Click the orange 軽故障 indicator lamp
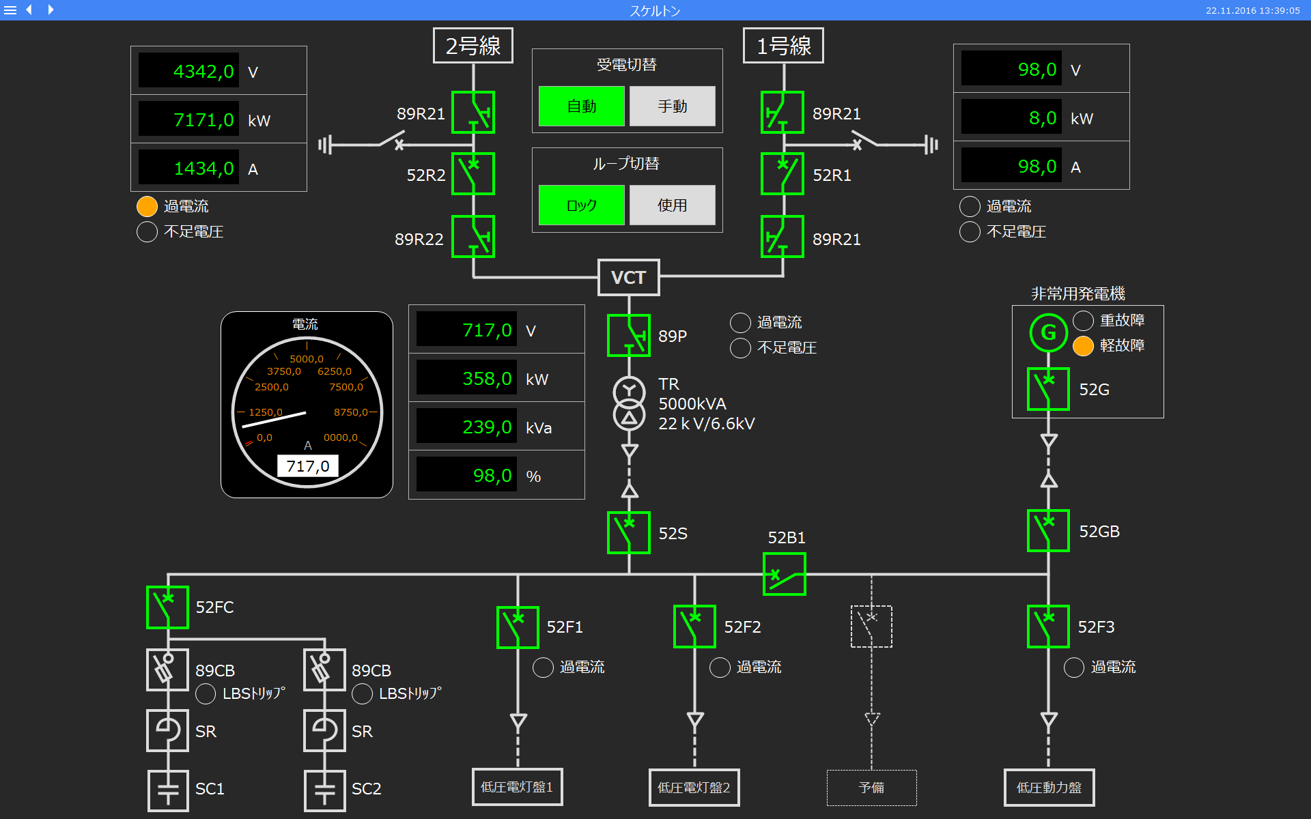1311x819 pixels. pyautogui.click(x=1083, y=346)
